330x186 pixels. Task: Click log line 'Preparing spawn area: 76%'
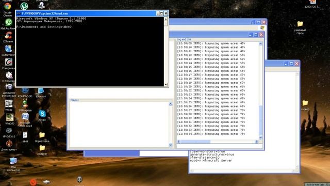click(211, 134)
